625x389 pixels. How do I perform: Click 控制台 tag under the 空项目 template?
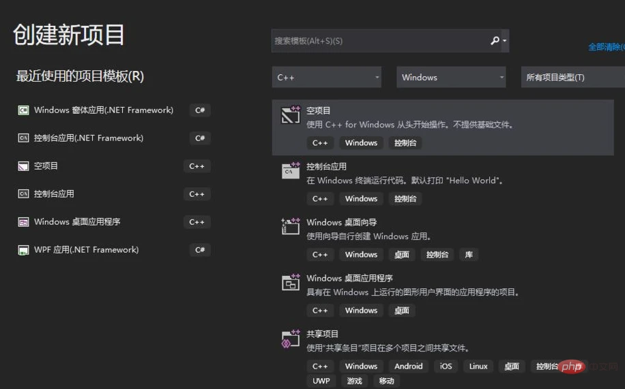[x=405, y=142]
